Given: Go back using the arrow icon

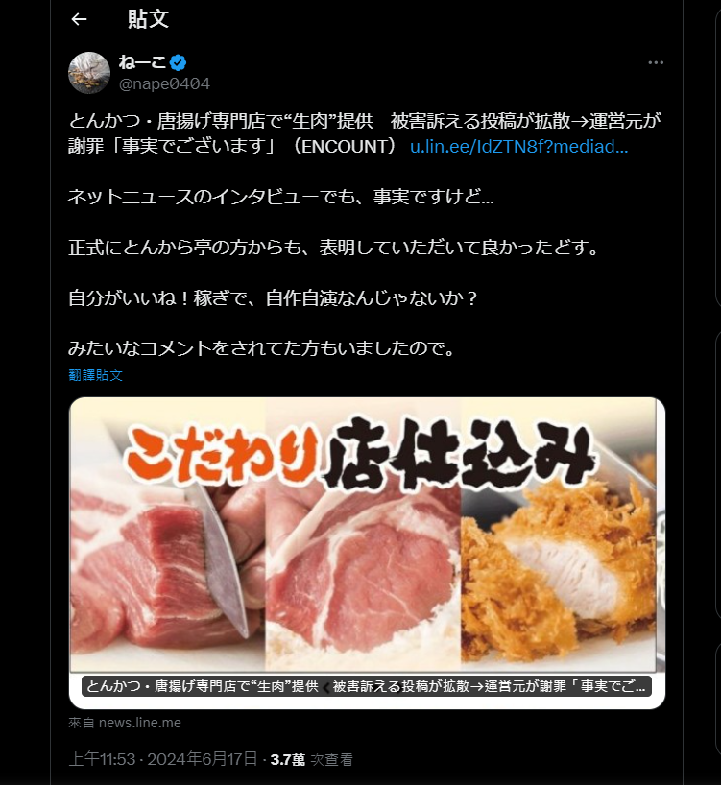Looking at the screenshot, I should click(79, 19).
